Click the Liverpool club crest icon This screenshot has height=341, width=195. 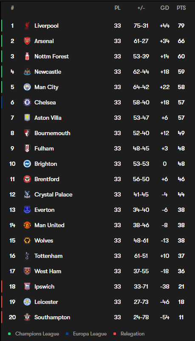pyautogui.click(x=27, y=26)
